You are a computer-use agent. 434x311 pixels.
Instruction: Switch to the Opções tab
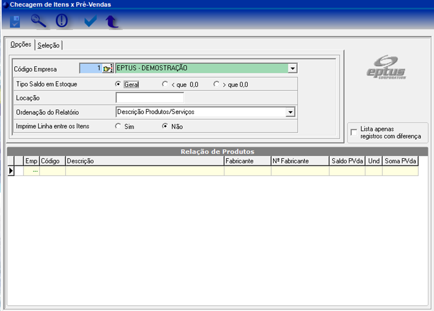coord(21,45)
